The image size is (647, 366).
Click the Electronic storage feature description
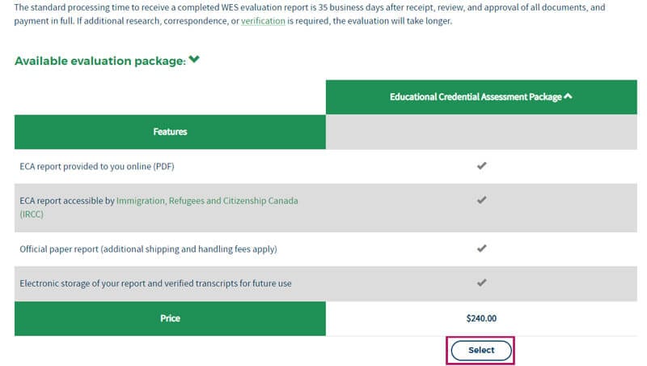click(155, 283)
